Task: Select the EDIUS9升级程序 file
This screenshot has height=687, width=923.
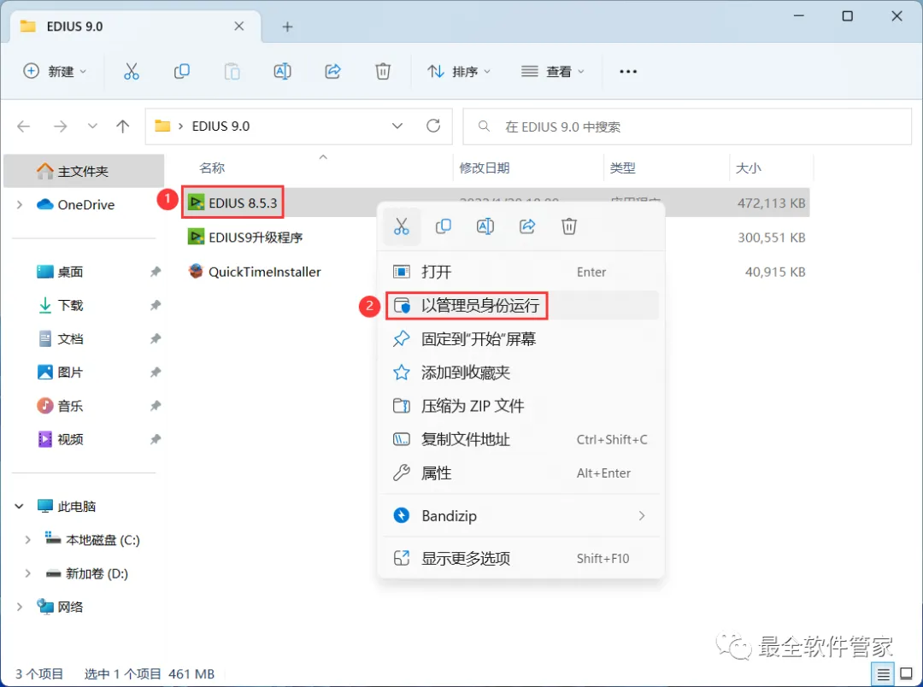Action: pyautogui.click(x=245, y=238)
